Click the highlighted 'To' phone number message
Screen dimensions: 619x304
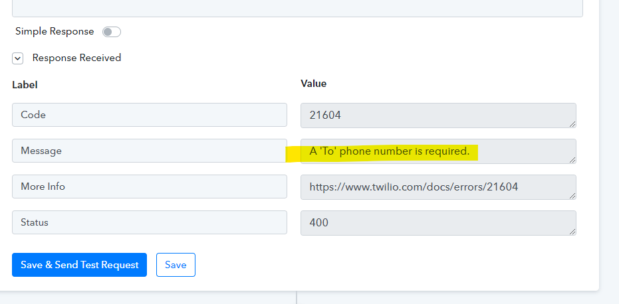tap(389, 151)
